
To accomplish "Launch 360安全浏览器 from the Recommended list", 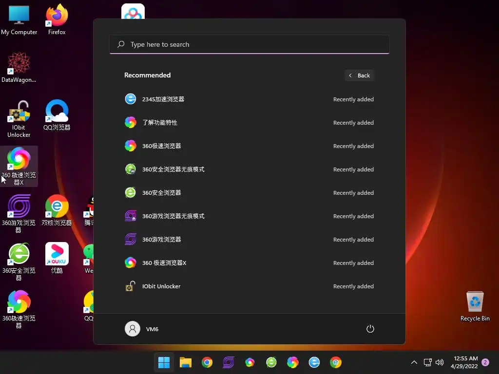I will (x=249, y=193).
